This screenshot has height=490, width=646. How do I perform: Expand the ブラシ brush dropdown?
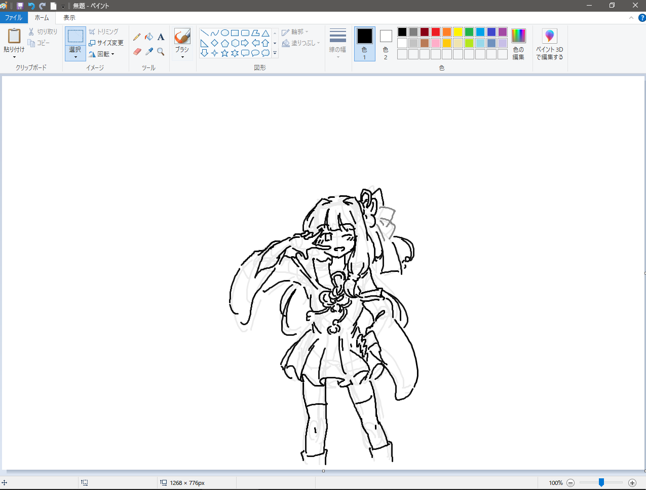point(182,54)
